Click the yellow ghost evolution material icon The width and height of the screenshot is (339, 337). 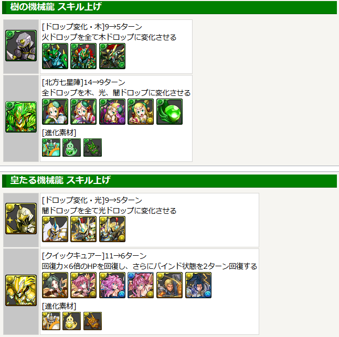click(x=71, y=321)
